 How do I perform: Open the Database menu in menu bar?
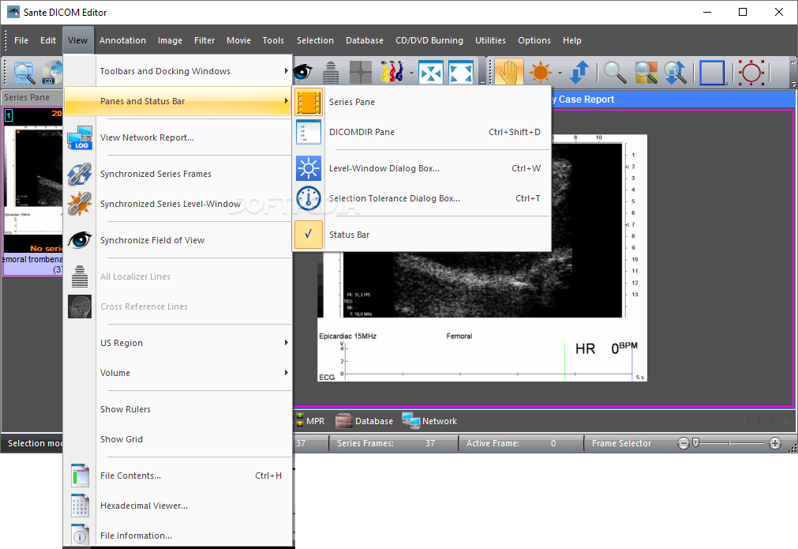point(365,40)
